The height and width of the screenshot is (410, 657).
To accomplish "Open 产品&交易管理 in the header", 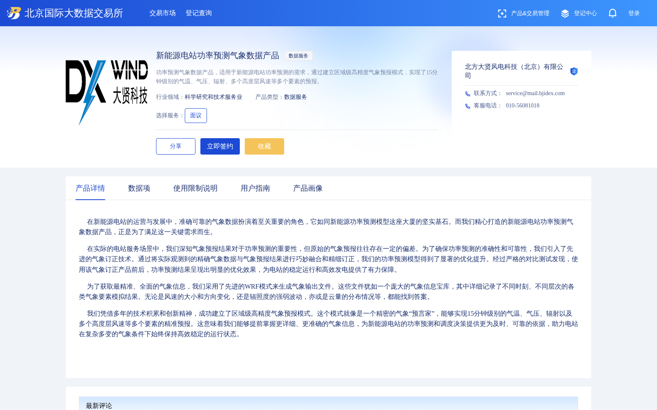I will click(x=530, y=14).
